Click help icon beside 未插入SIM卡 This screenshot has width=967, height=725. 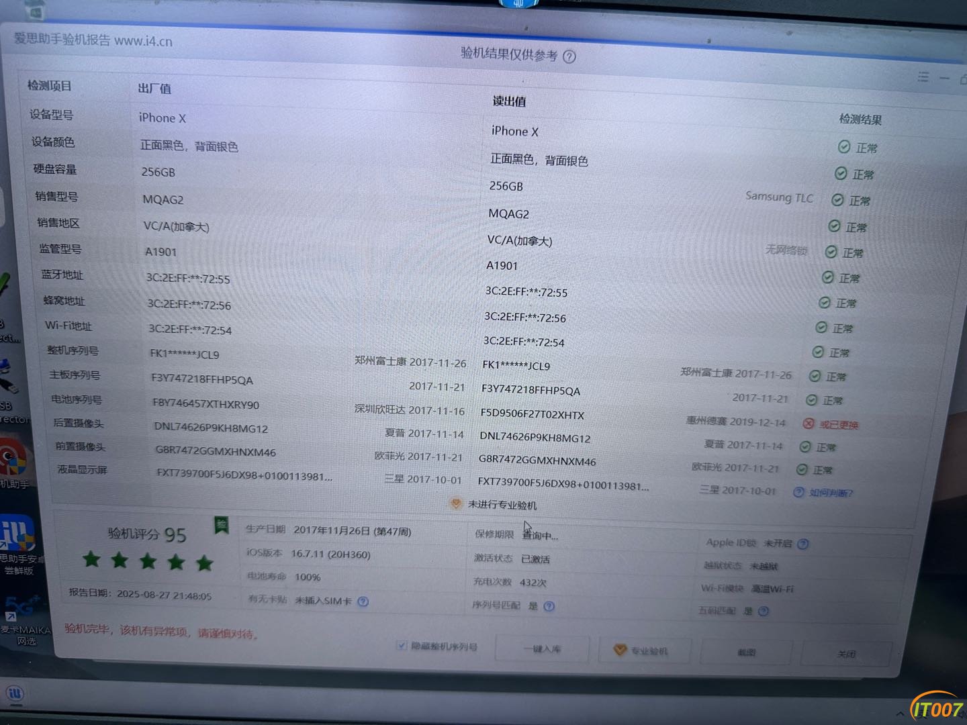(363, 601)
